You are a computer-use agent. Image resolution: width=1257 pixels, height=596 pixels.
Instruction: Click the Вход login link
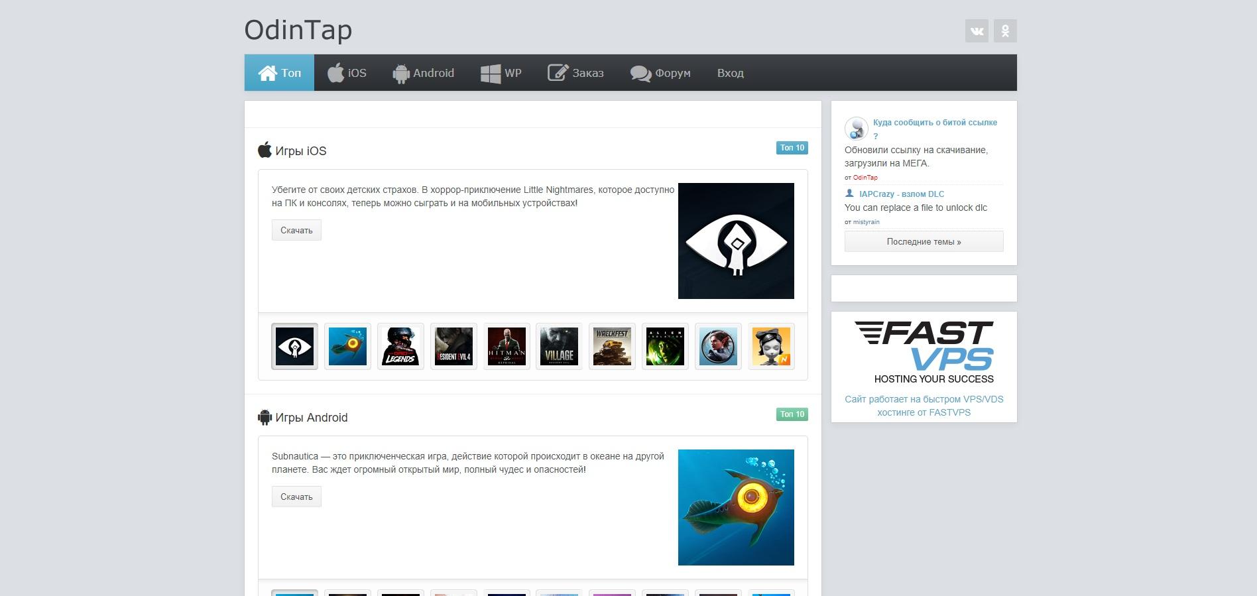pos(730,73)
